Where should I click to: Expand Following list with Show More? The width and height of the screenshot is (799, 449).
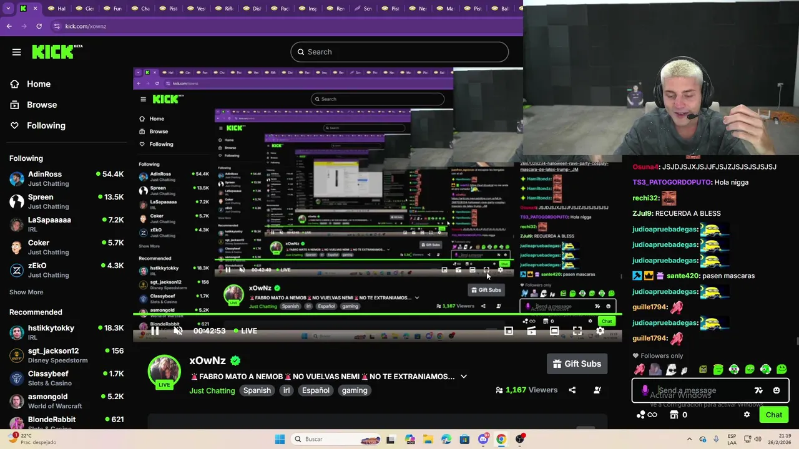(26, 292)
